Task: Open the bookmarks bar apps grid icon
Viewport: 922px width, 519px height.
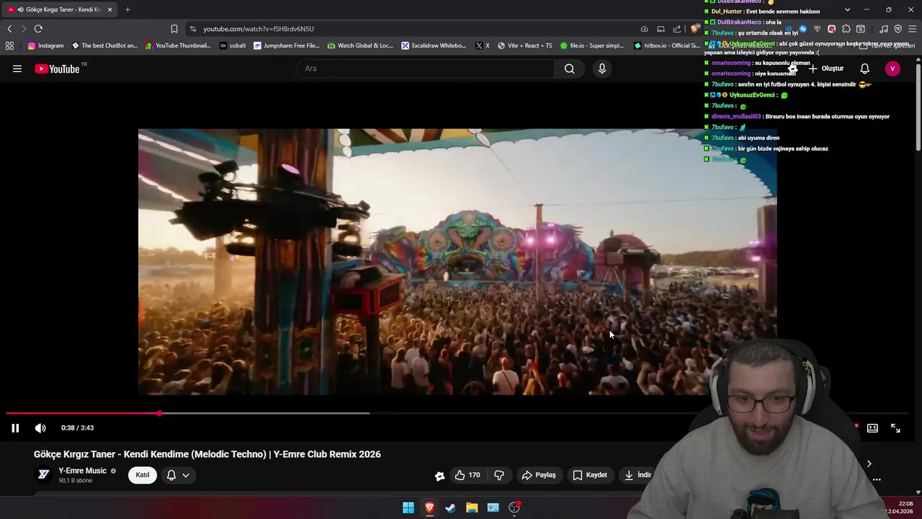Action: pos(9,45)
